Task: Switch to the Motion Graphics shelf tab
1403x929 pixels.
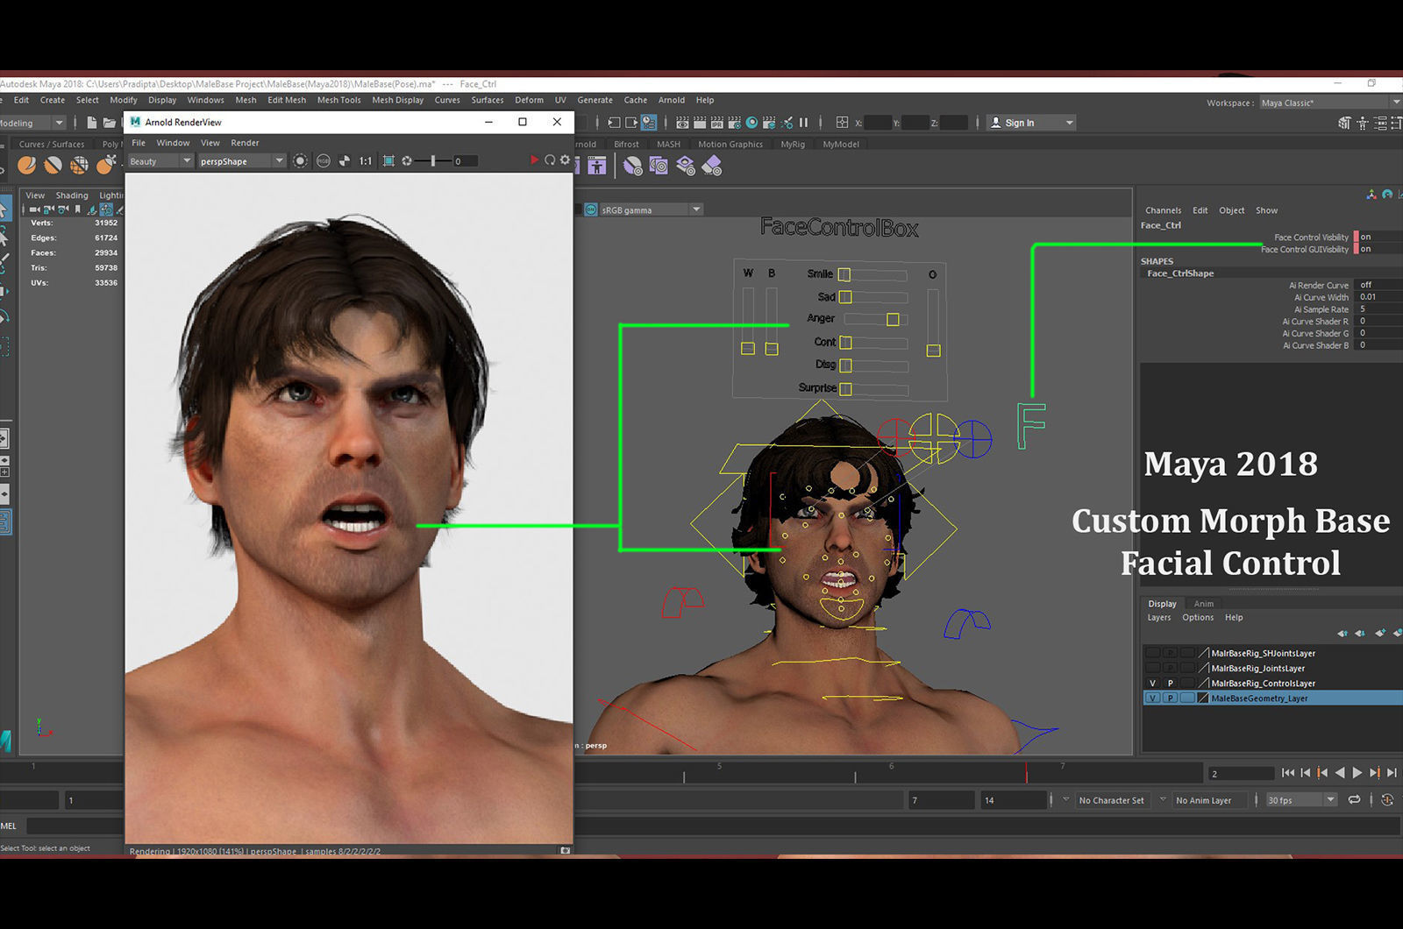Action: click(x=730, y=144)
